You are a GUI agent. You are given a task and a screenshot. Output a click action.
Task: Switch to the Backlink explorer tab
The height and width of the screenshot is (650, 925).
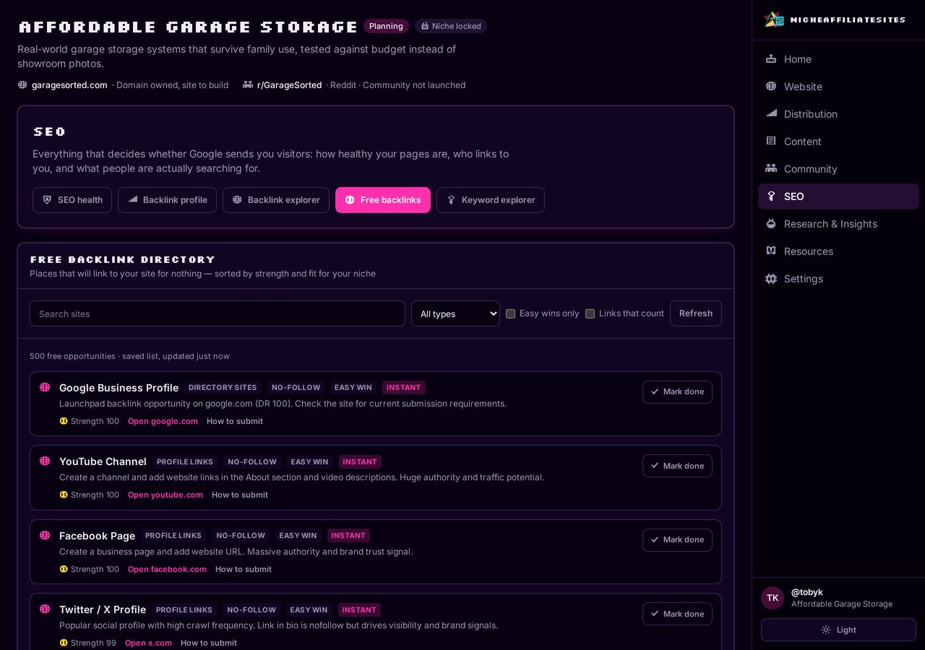pos(276,200)
